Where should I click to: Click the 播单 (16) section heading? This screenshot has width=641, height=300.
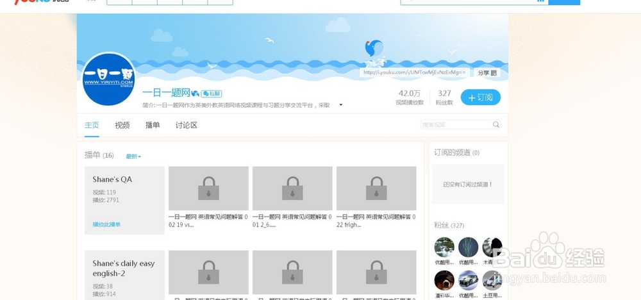[99, 155]
